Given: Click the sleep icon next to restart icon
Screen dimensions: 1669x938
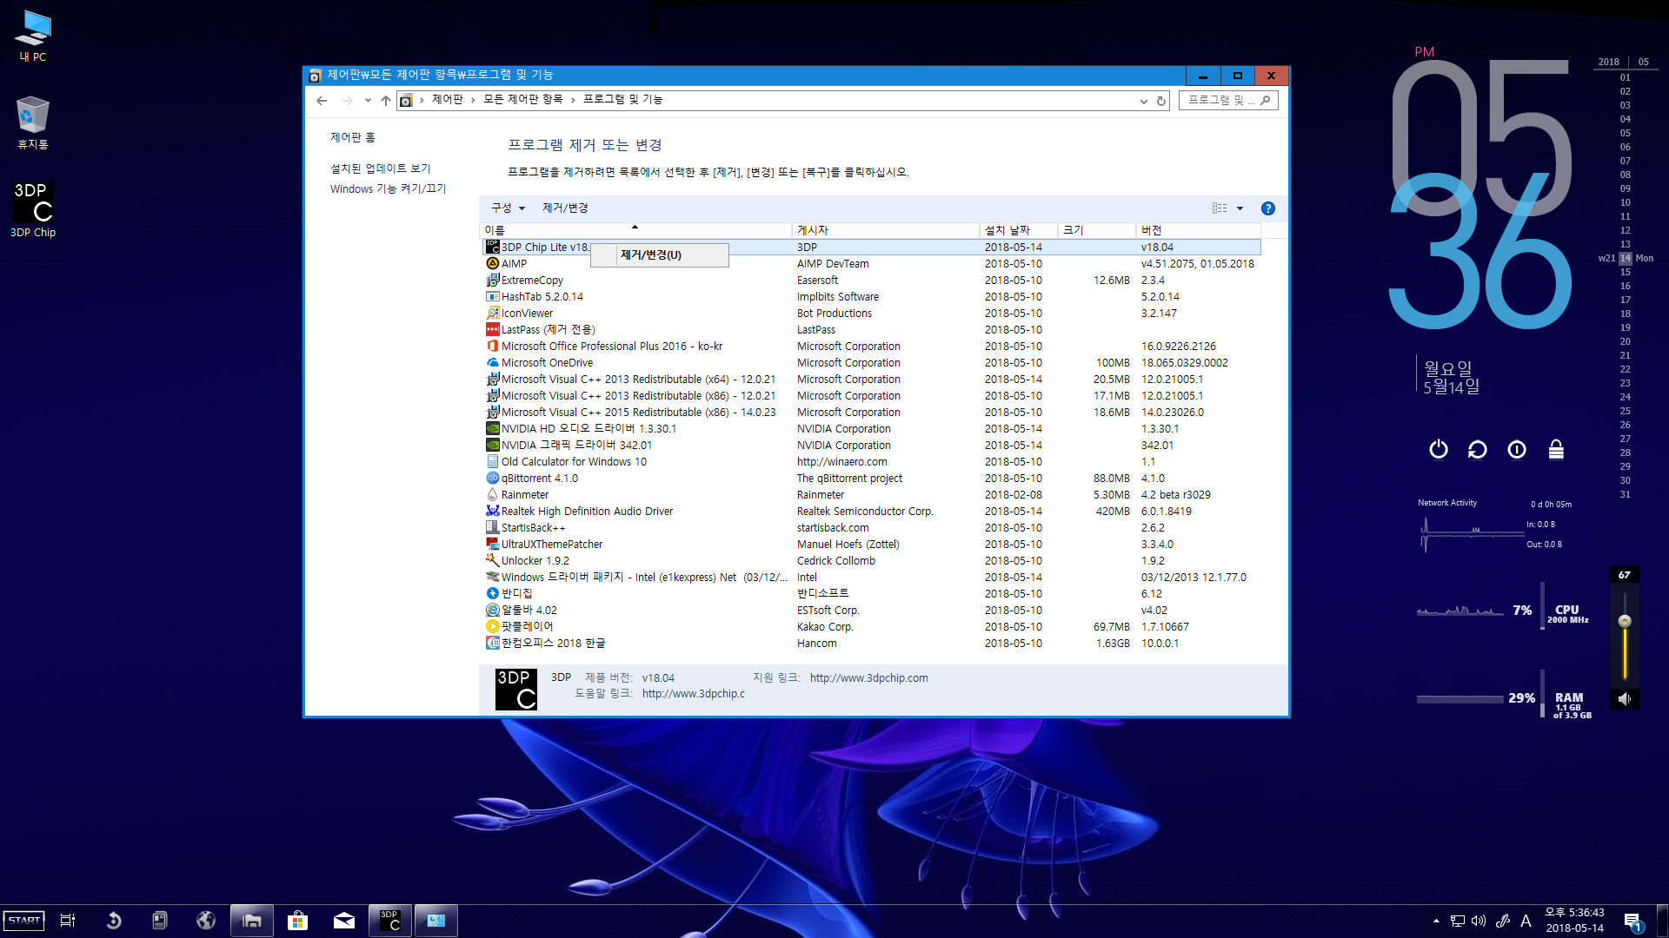Looking at the screenshot, I should 1517,449.
